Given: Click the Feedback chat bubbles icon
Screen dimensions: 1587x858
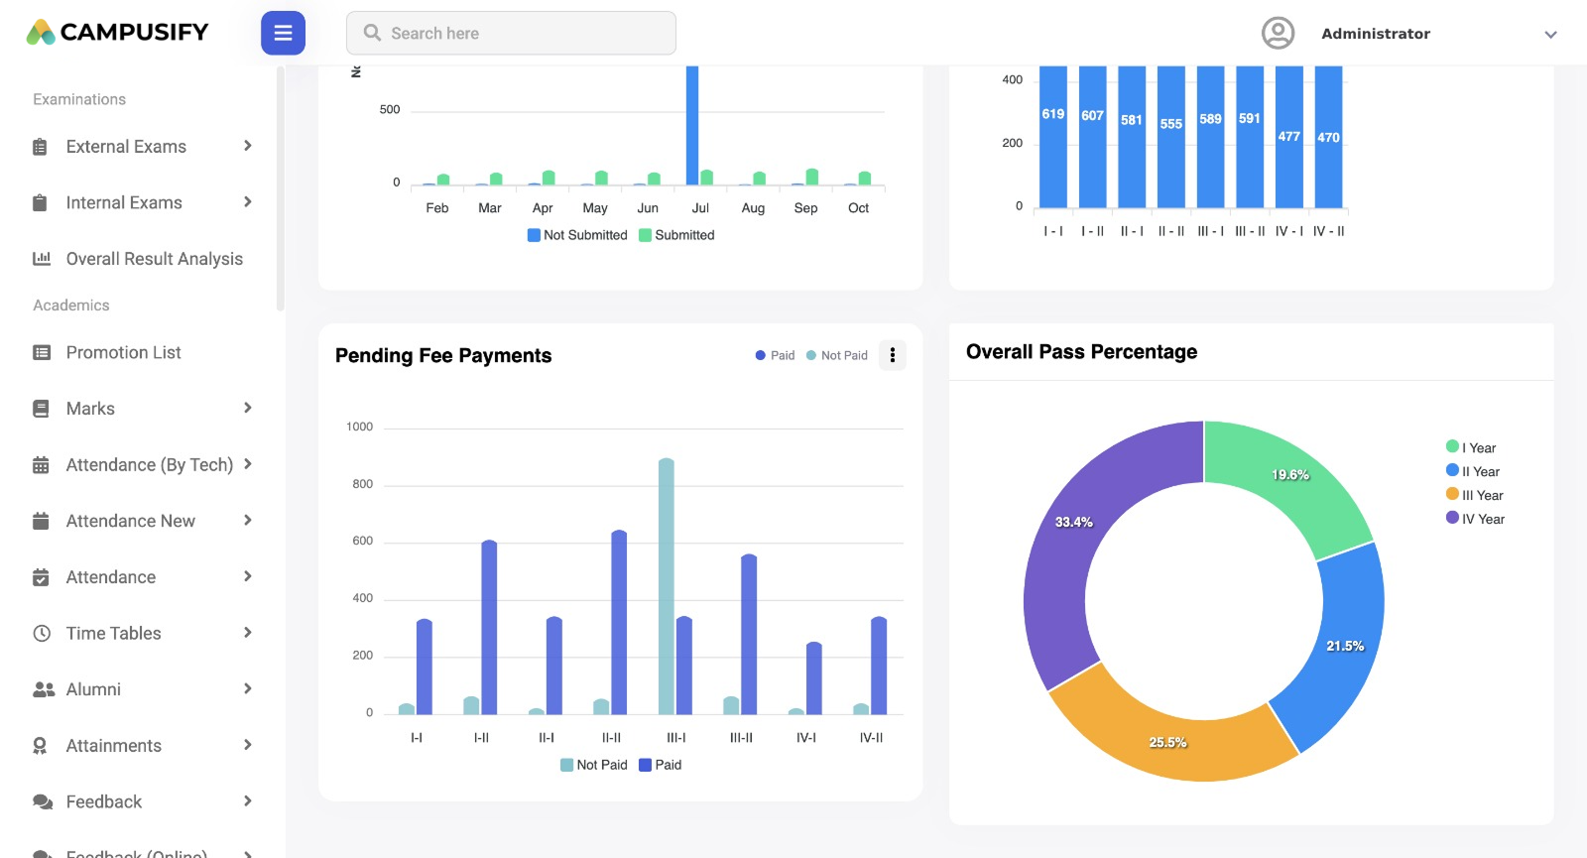Looking at the screenshot, I should 43,801.
